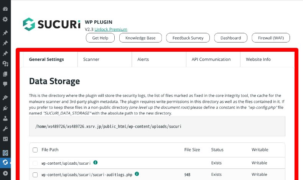The image size is (303, 180).
Task: Open the Settings sliders icon in the sidebar
Action: click(x=5, y=139)
